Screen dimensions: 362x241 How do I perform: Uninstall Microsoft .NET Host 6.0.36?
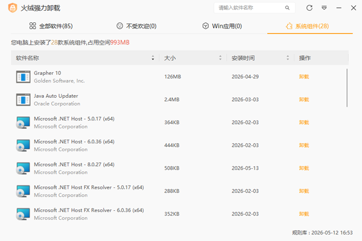click(x=304, y=145)
